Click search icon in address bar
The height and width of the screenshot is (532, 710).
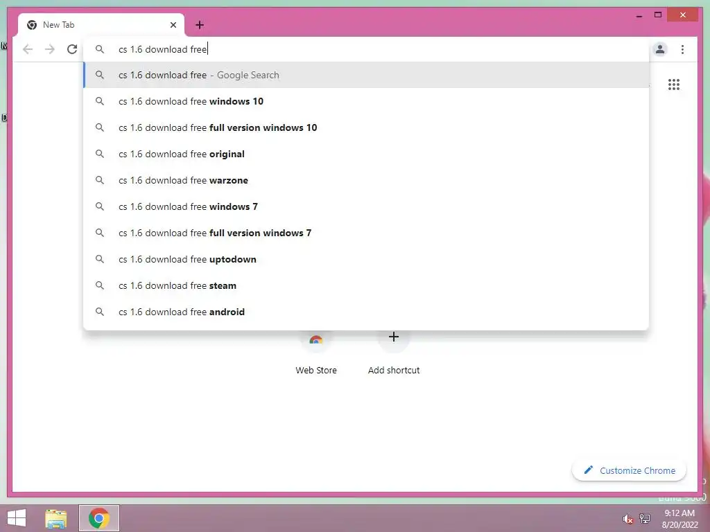(x=100, y=49)
